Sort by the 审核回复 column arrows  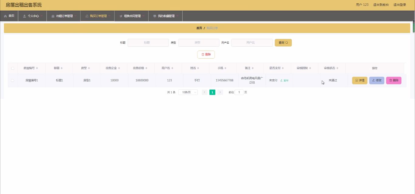click(310, 68)
